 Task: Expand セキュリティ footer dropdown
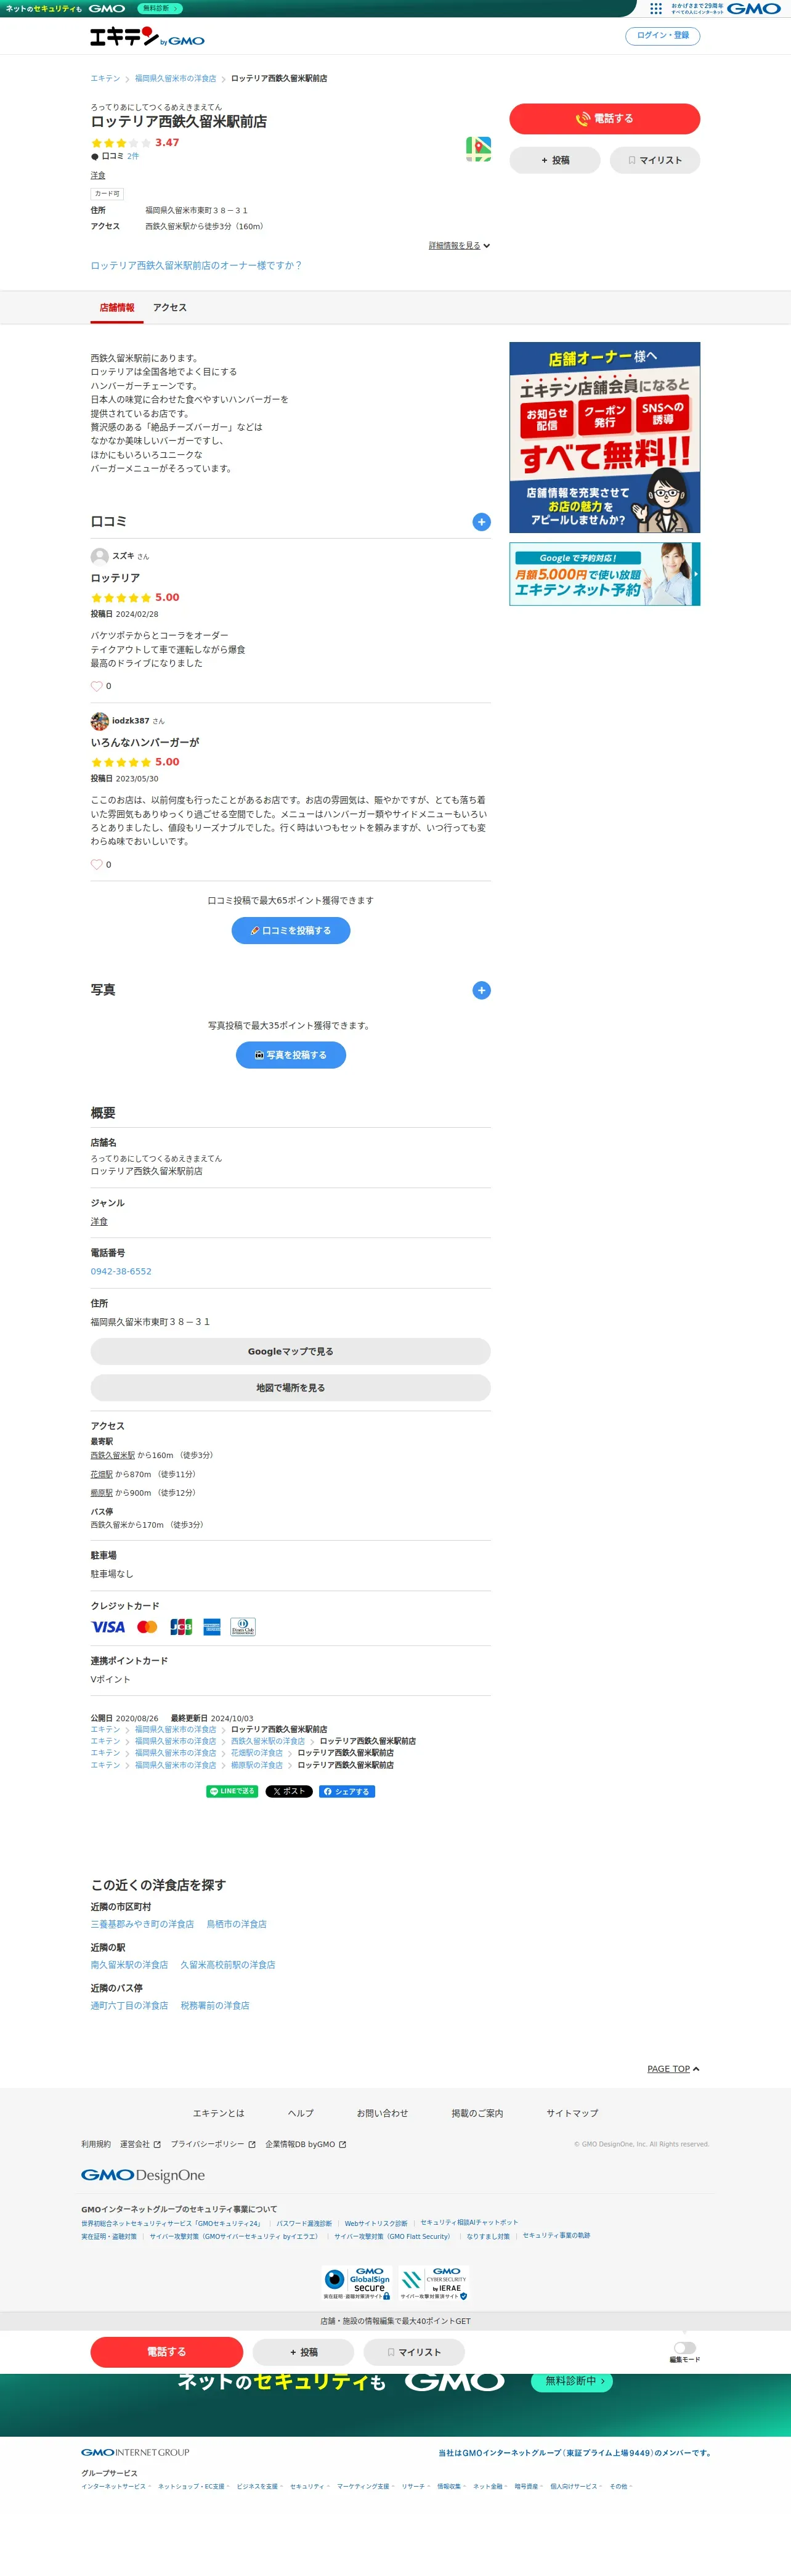(310, 2486)
